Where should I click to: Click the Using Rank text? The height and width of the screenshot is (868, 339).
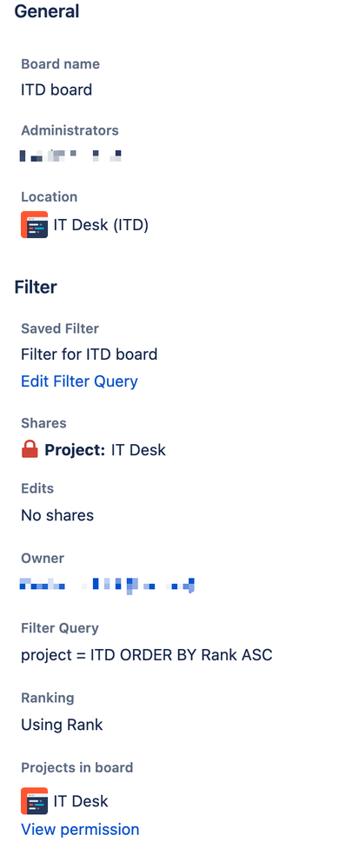click(x=62, y=725)
